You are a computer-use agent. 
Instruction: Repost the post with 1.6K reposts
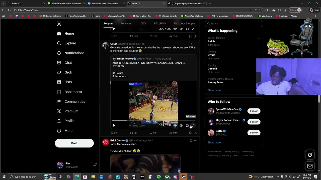(x=134, y=36)
